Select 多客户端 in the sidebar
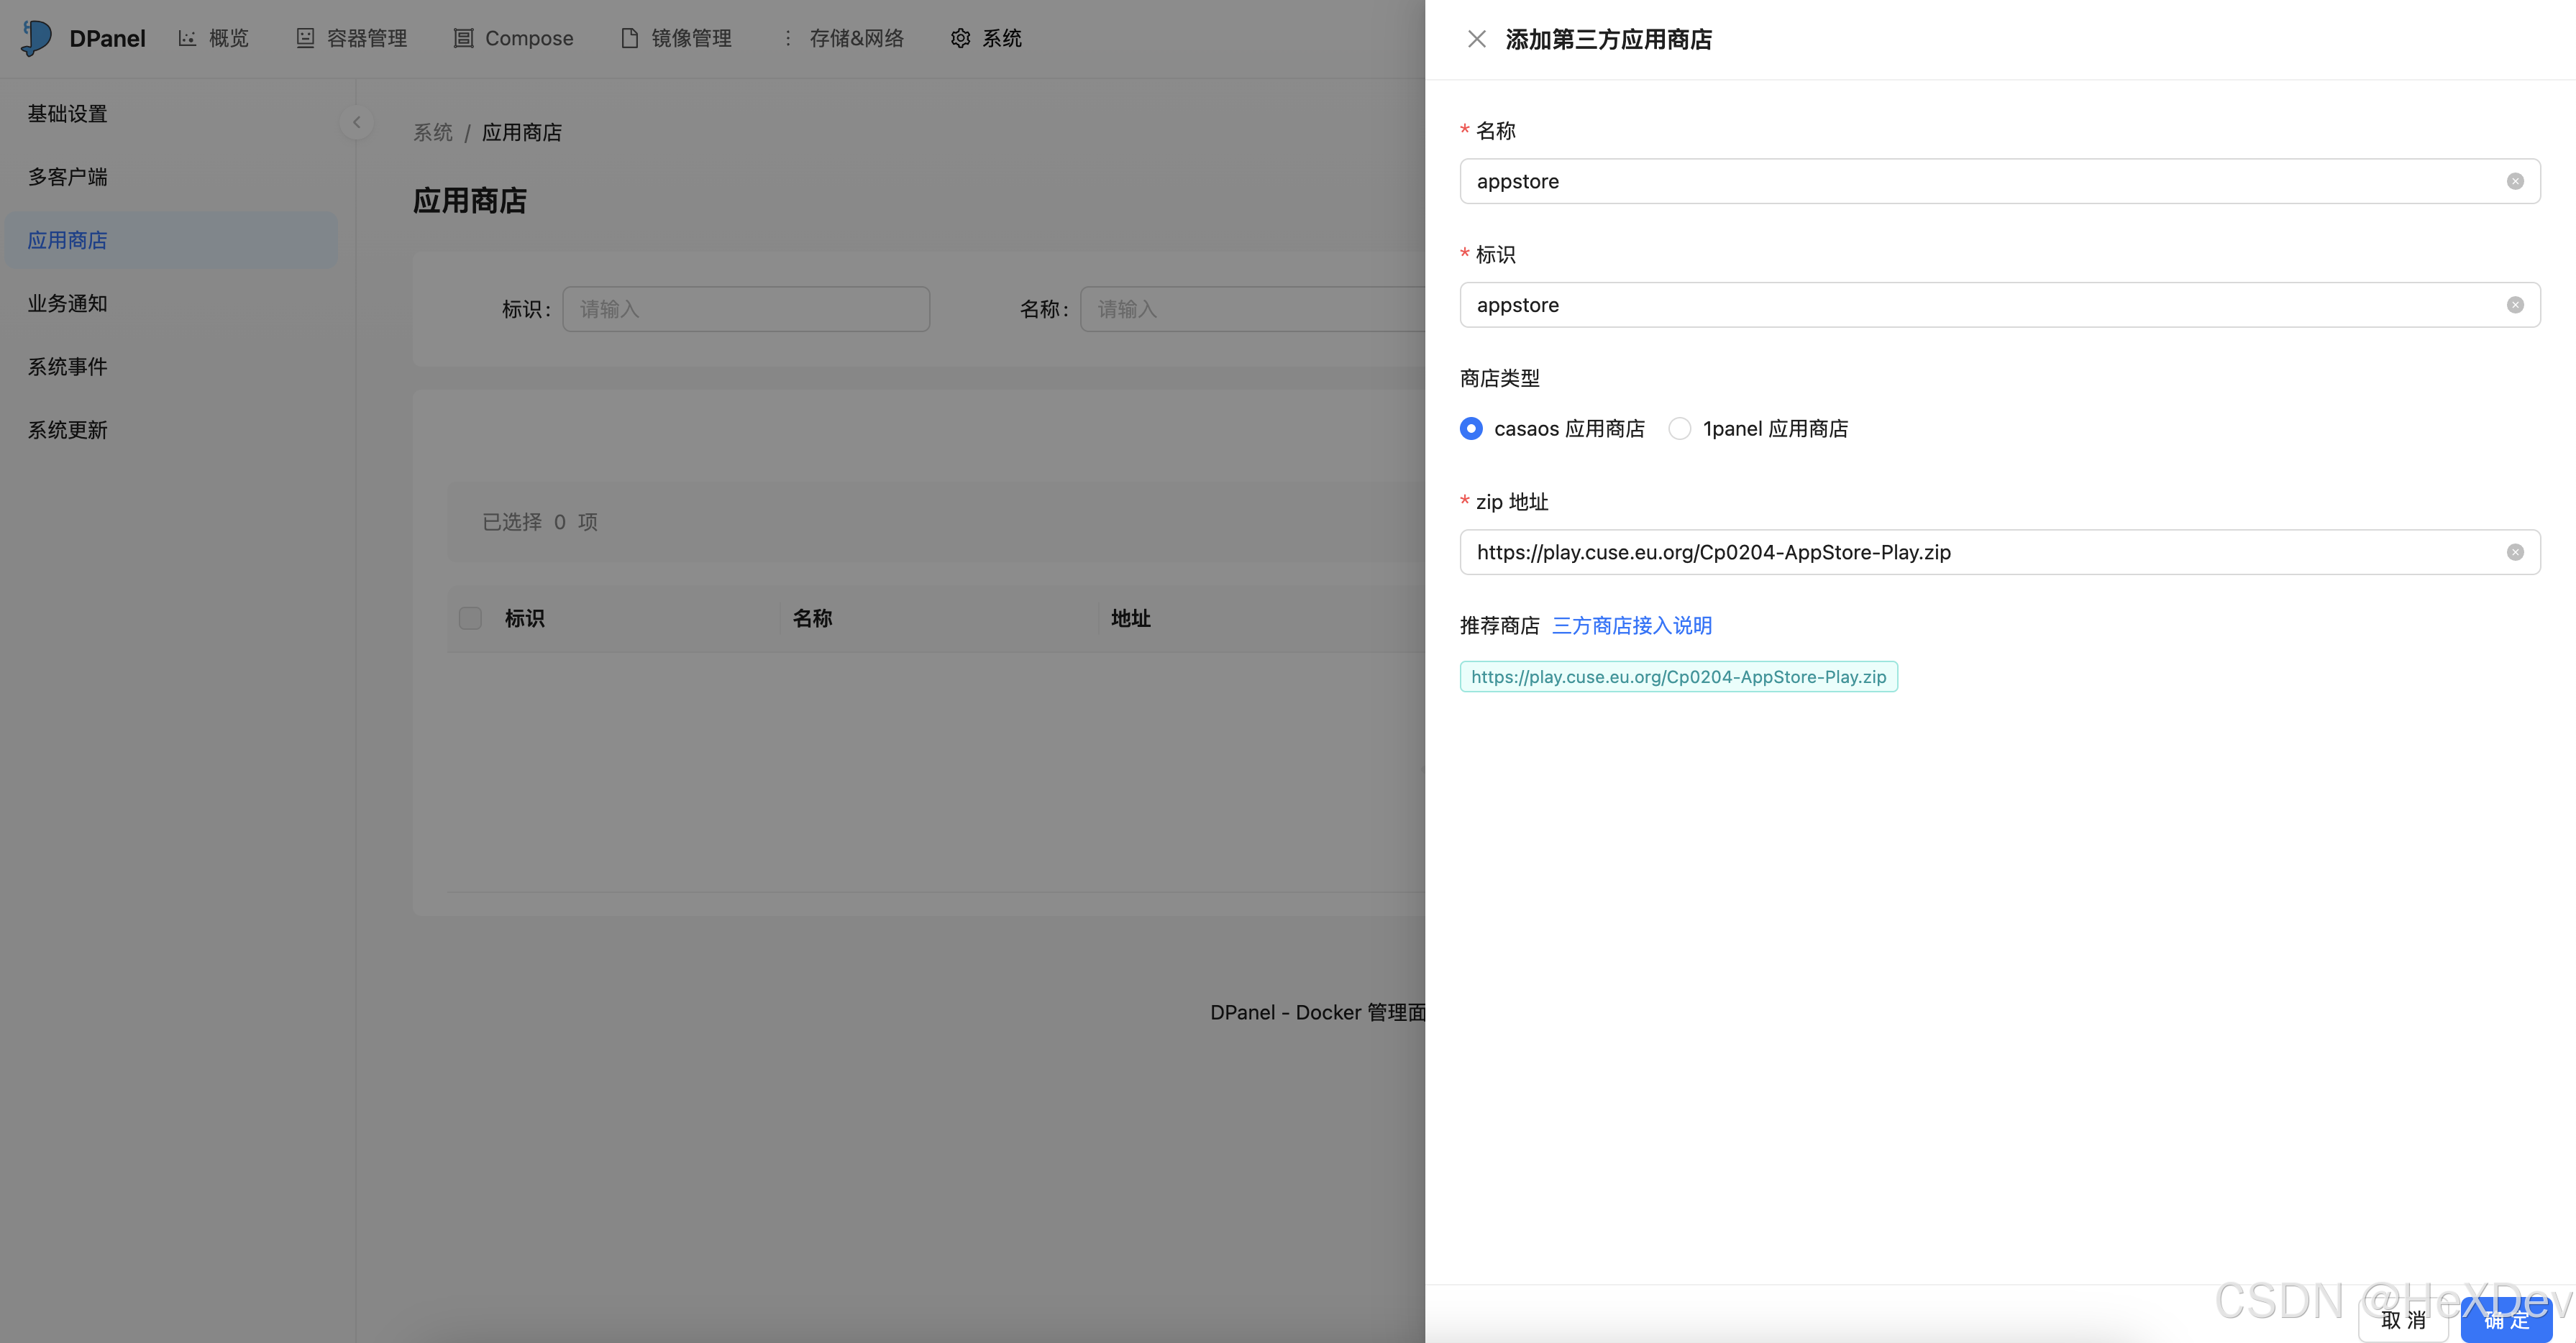The height and width of the screenshot is (1343, 2576). coord(170,177)
